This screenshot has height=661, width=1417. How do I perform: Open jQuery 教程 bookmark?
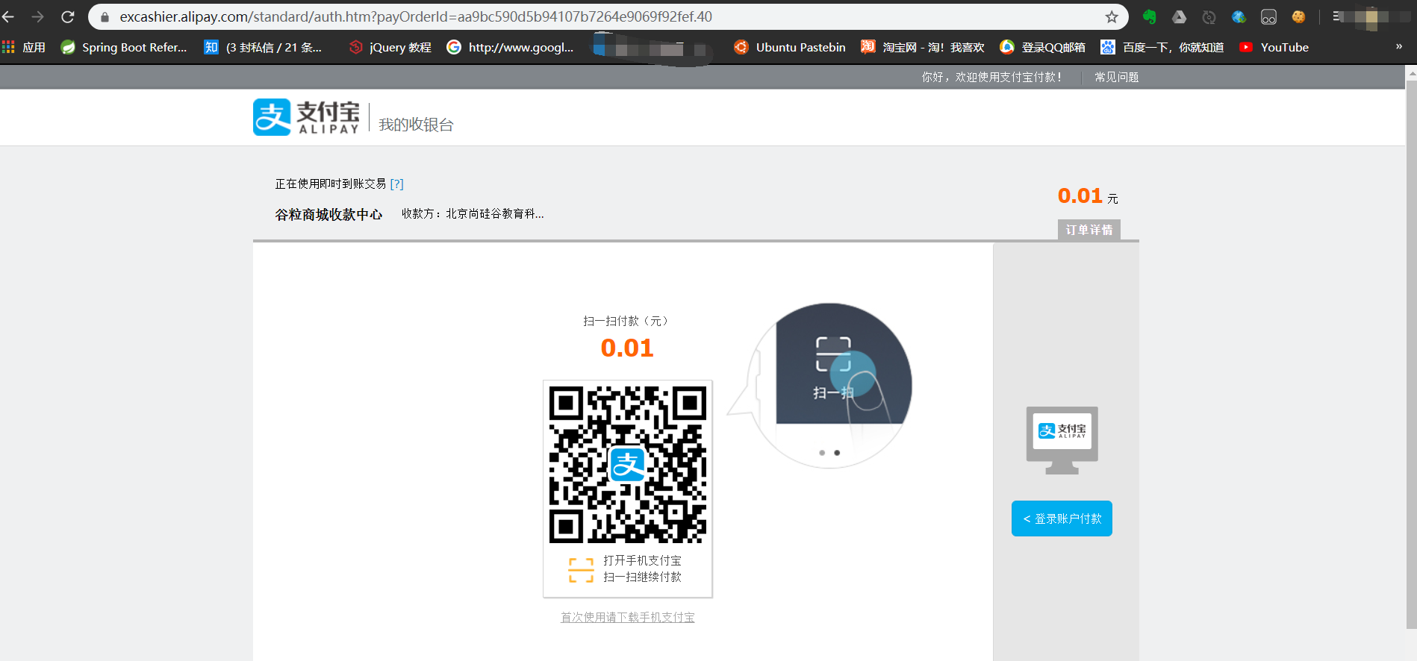[390, 47]
